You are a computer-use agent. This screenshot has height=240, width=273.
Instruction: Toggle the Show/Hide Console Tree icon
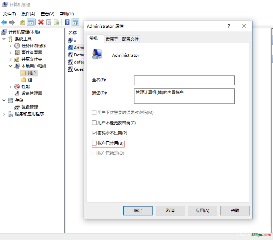[31, 22]
